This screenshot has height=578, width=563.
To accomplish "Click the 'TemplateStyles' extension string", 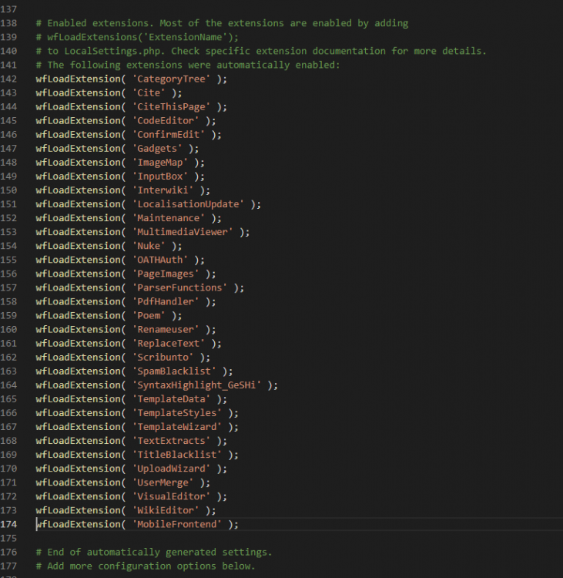I will 177,413.
